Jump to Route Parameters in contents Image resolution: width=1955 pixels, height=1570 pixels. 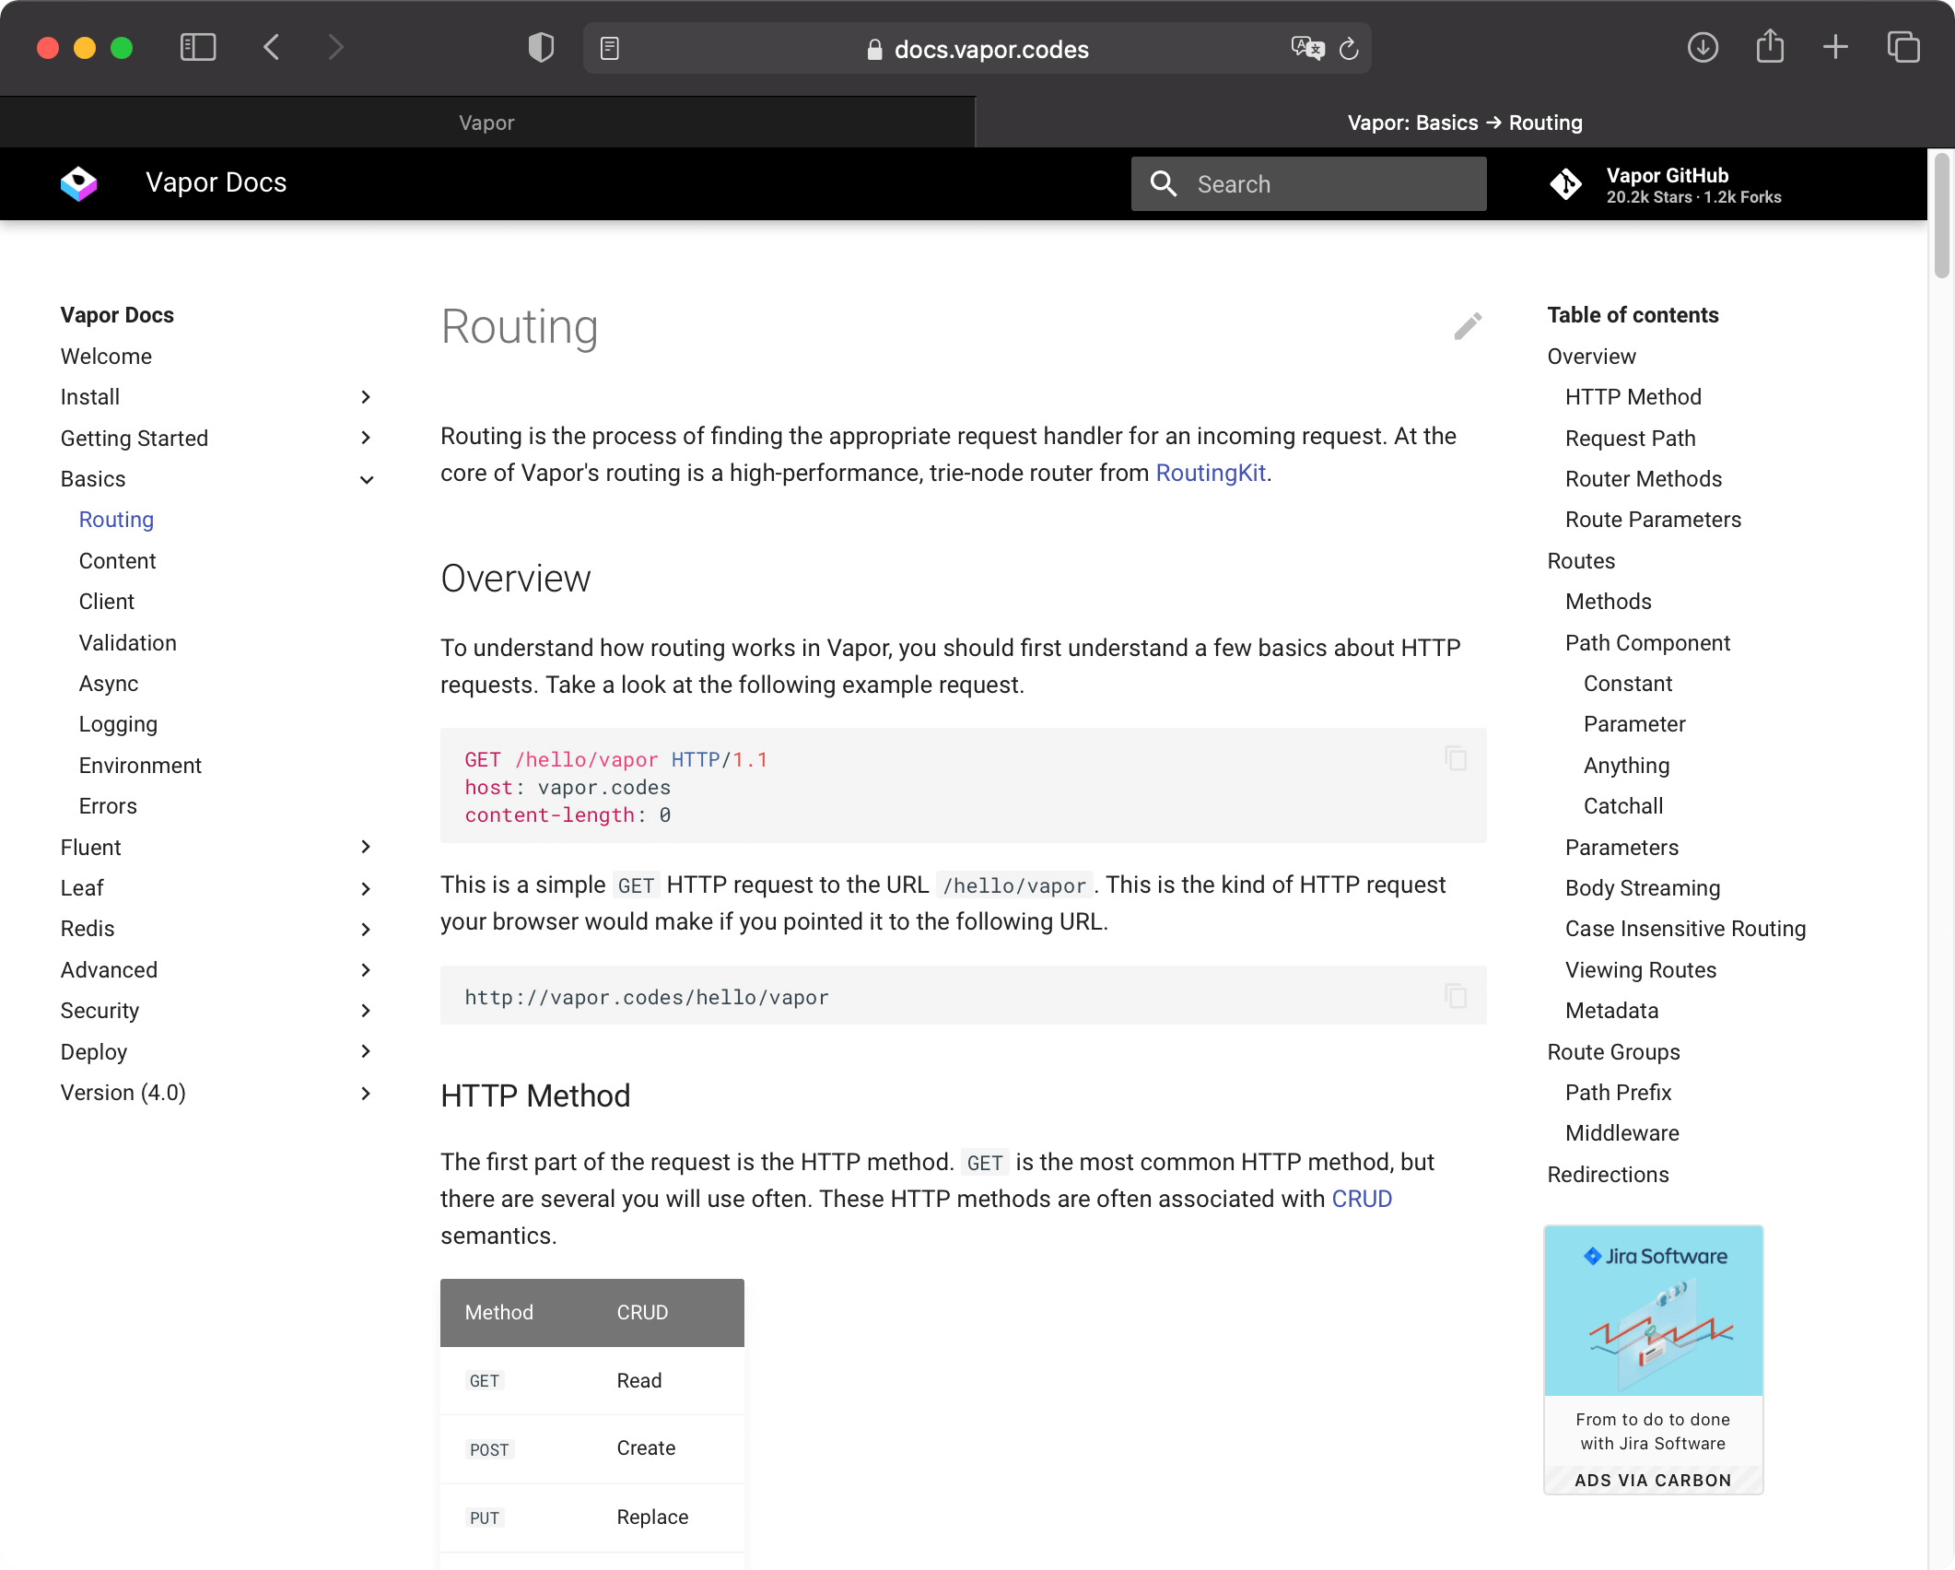click(1653, 520)
